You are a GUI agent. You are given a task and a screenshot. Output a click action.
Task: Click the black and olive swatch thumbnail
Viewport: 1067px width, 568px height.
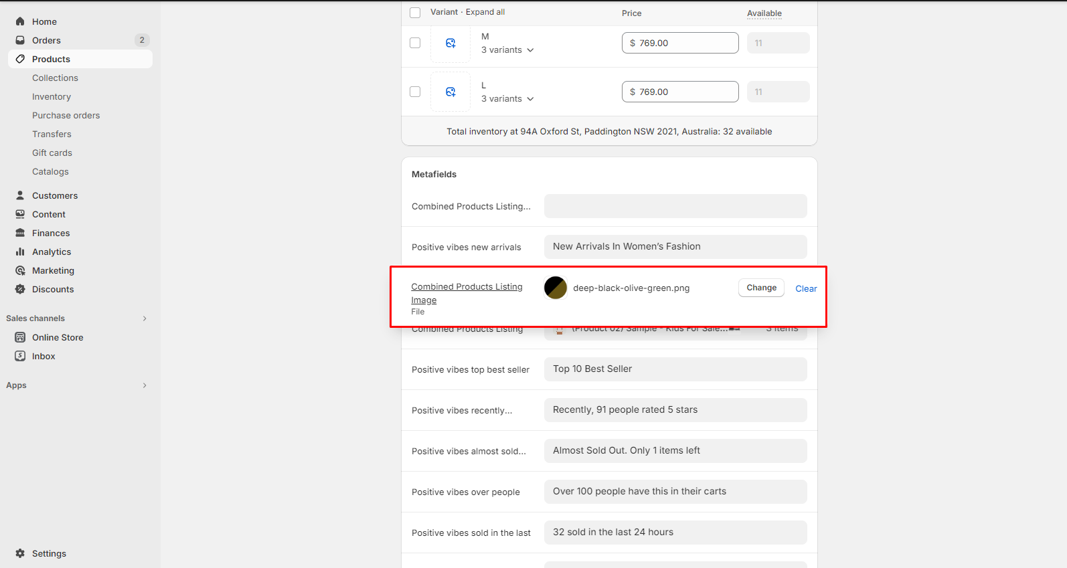[556, 288]
